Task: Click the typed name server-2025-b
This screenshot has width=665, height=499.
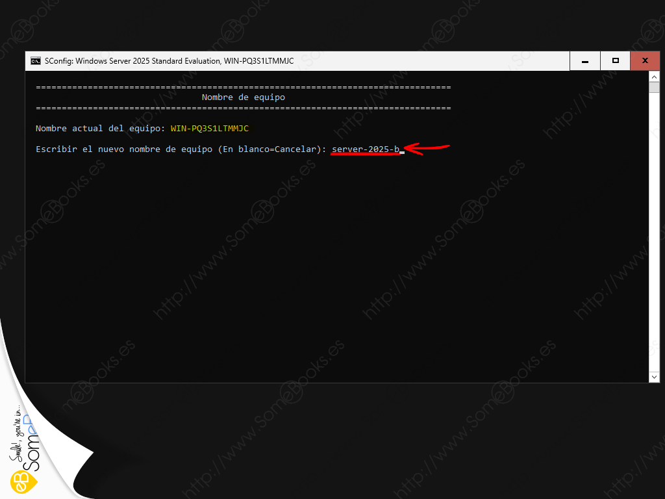Action: click(365, 149)
